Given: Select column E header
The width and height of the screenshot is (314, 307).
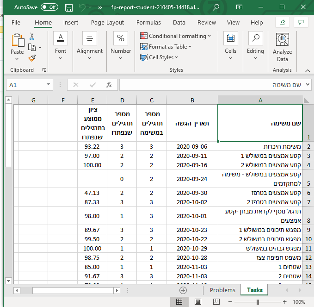Looking at the screenshot, I should pos(92,100).
